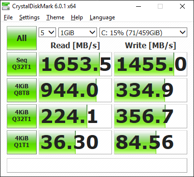Click the Seq write result 1455.0
194x177 pixels.
[151, 64]
